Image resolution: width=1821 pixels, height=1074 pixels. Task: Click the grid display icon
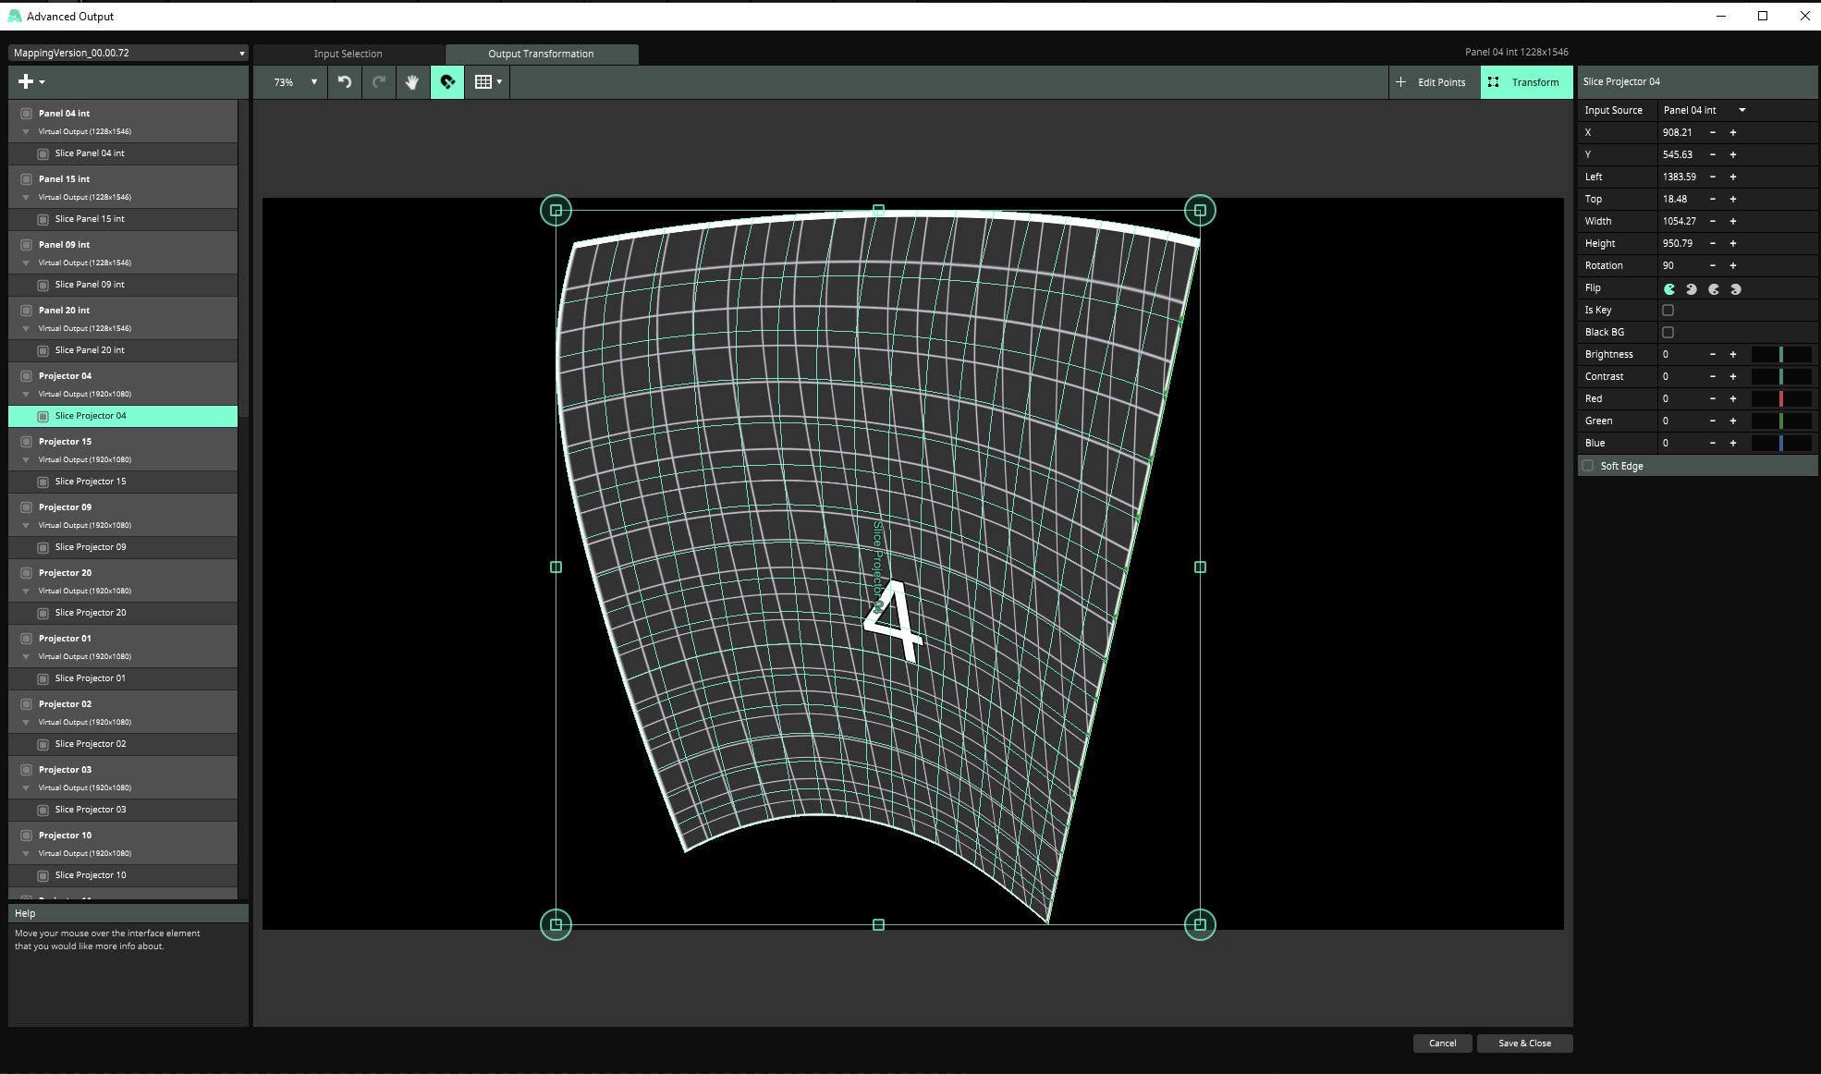click(483, 82)
